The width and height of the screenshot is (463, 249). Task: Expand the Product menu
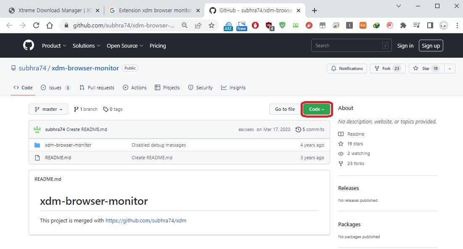click(54, 46)
